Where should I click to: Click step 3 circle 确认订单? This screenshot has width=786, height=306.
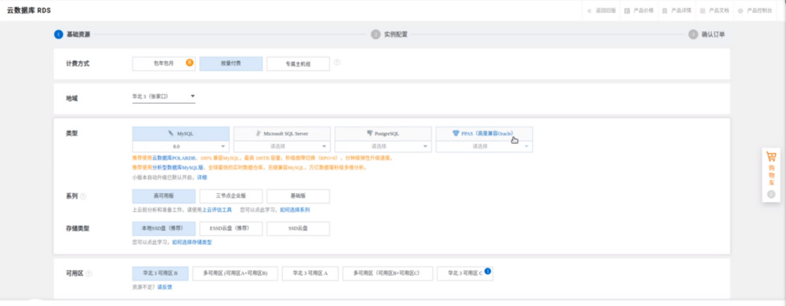click(x=693, y=34)
